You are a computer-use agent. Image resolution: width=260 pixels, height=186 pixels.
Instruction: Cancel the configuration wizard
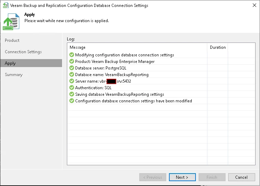point(241,177)
